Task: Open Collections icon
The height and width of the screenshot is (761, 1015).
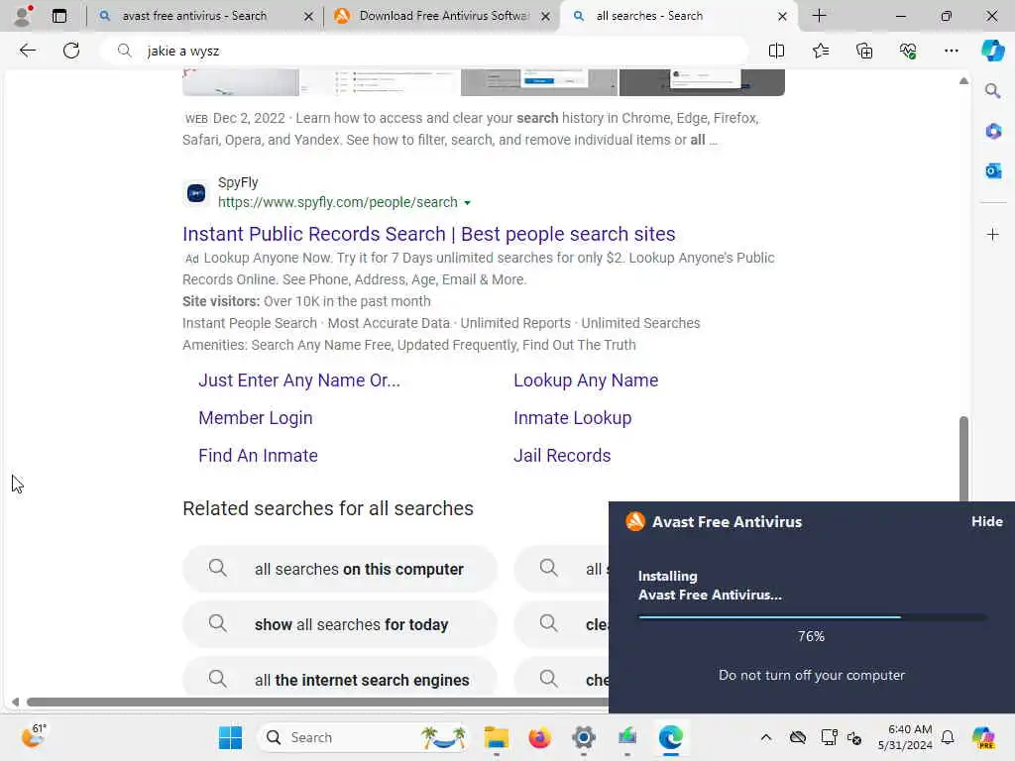Action: click(x=864, y=51)
